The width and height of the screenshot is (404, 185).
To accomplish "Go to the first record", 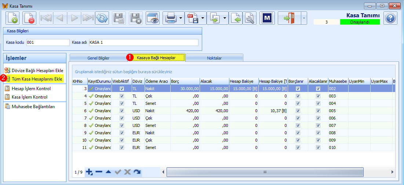I will [47, 18].
